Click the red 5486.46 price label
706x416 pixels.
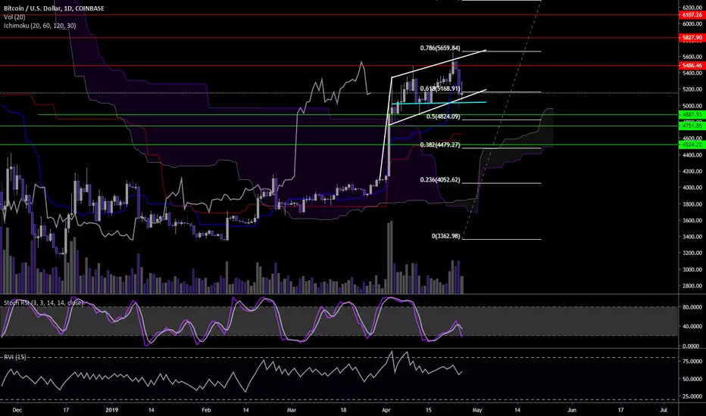click(692, 66)
